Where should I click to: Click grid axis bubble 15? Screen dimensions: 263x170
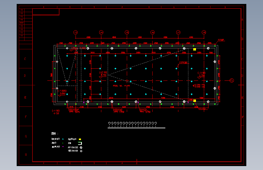127,32
